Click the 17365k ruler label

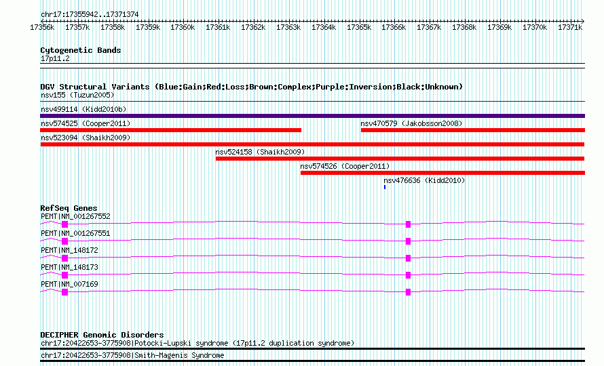359,27
